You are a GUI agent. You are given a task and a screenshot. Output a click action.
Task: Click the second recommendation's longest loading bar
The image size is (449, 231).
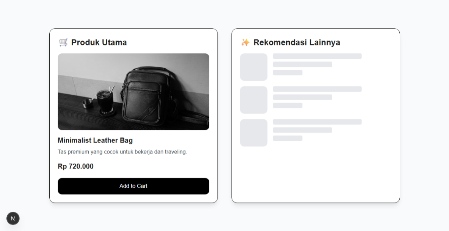point(317,89)
